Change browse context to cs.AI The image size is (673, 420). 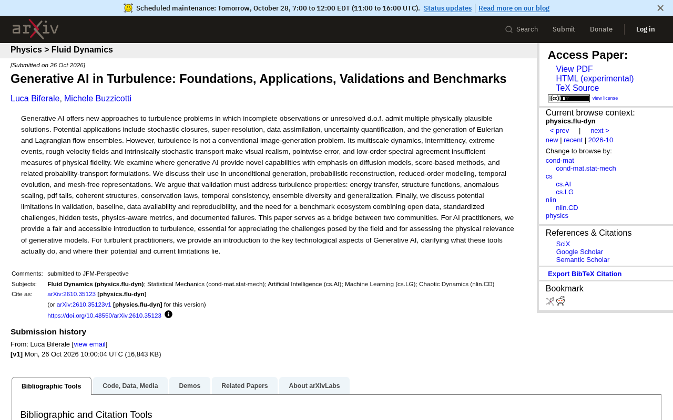coord(563,184)
